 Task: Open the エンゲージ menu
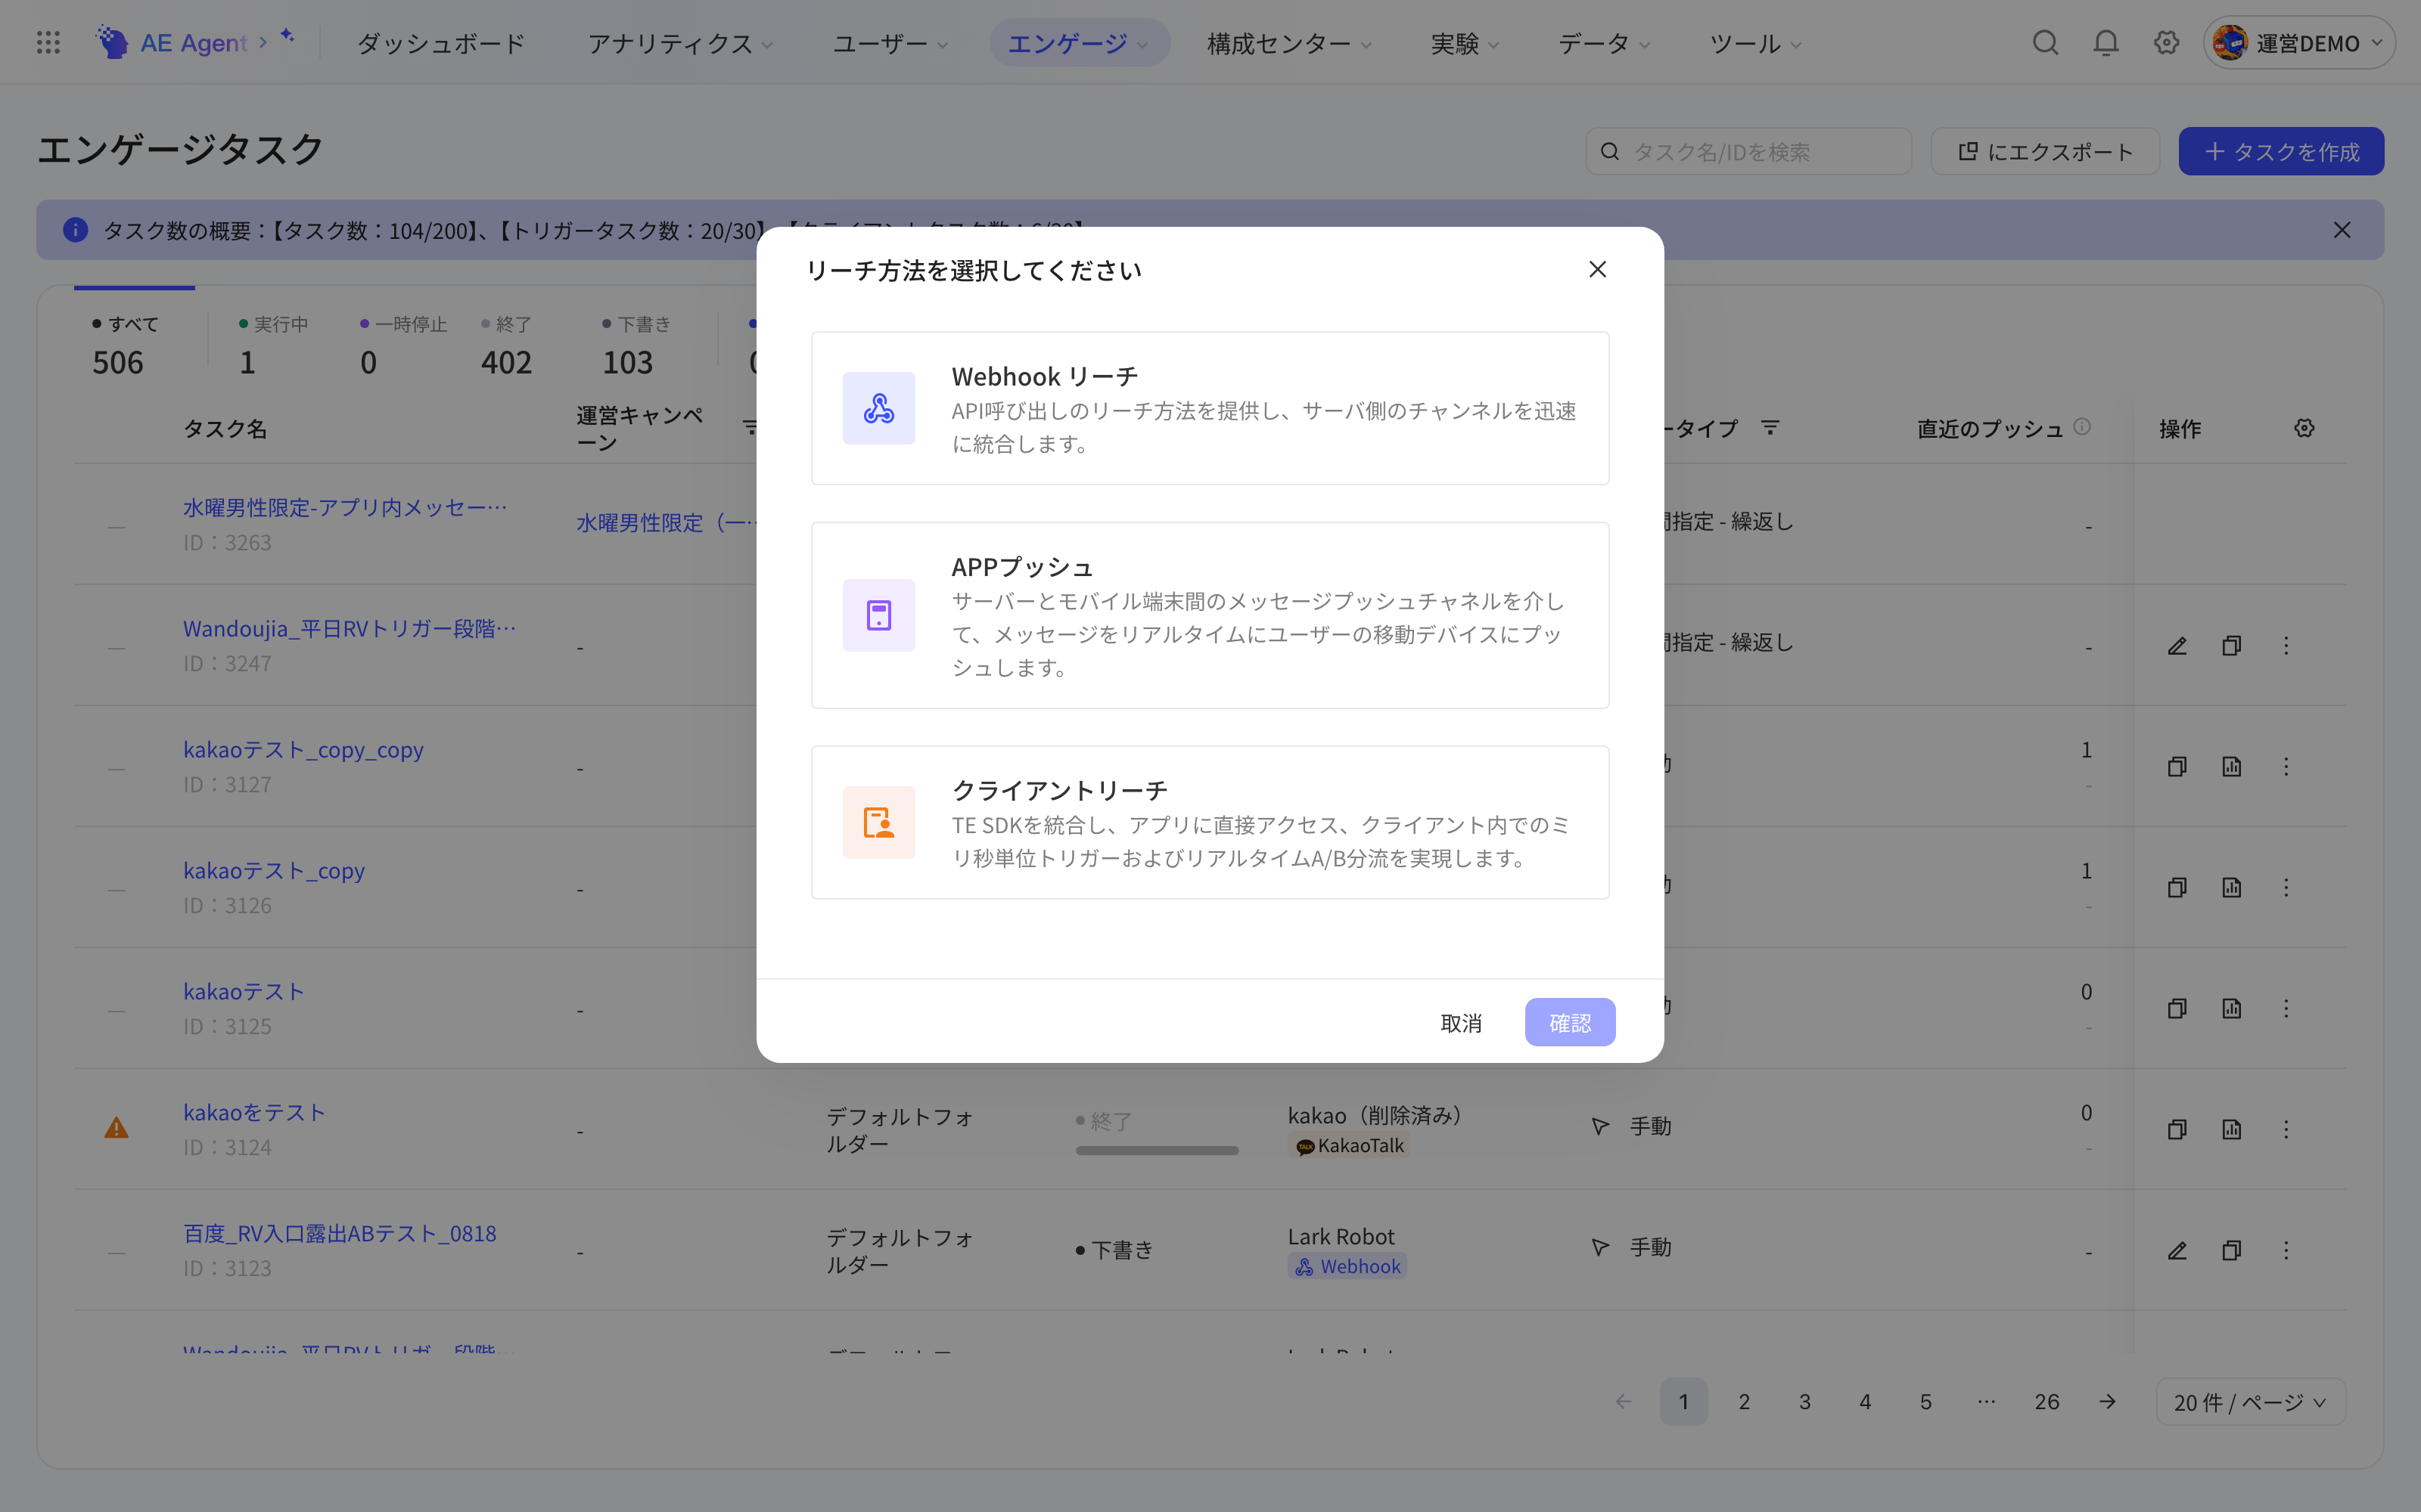coord(1078,44)
